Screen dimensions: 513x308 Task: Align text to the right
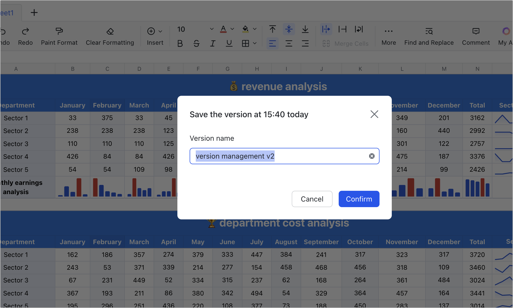305,43
